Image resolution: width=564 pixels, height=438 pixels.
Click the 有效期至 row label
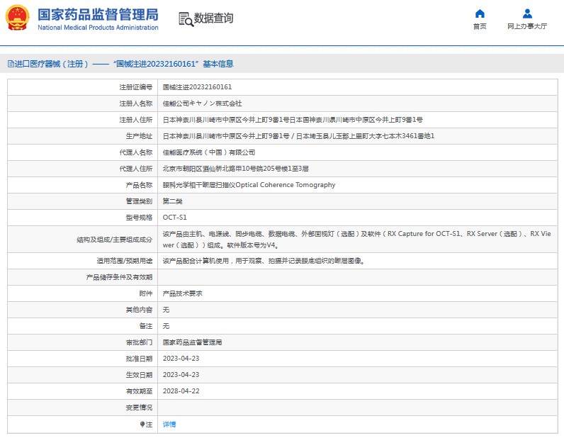click(x=139, y=391)
